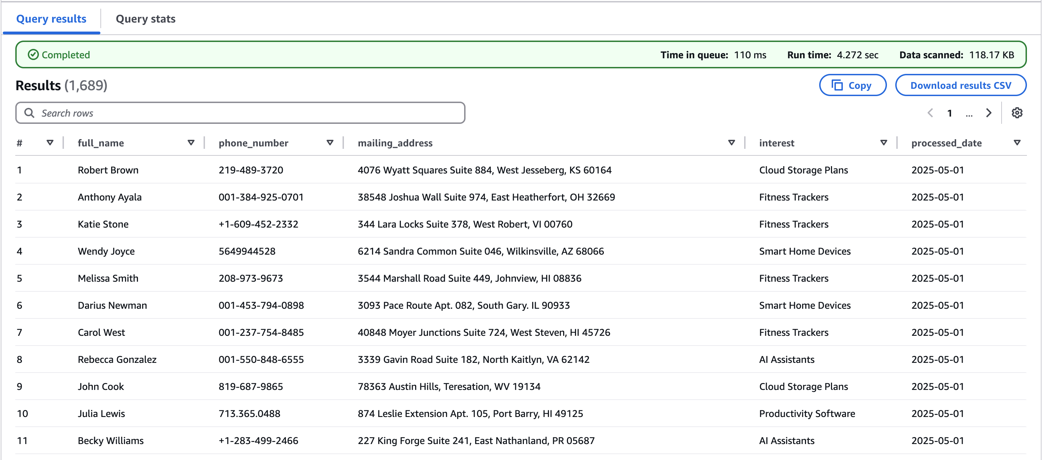The height and width of the screenshot is (460, 1045).
Task: Open the phone_number column filter dropdown
Action: pyautogui.click(x=330, y=143)
